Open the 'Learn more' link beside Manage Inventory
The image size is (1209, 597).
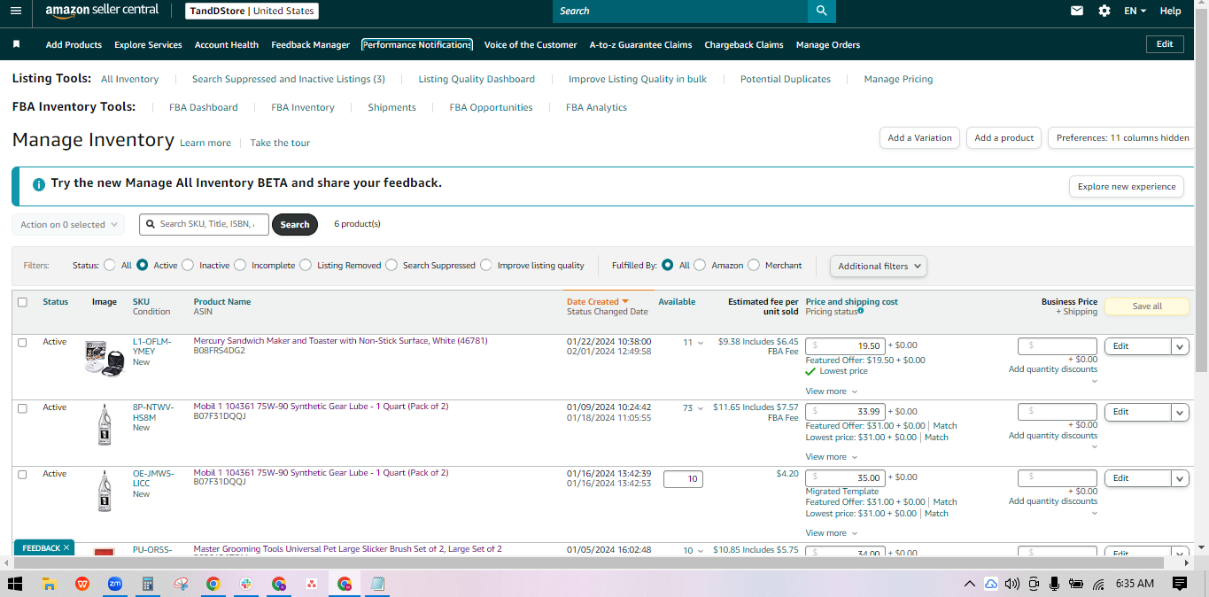tap(205, 143)
